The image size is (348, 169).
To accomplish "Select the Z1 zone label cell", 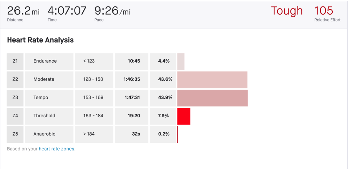I will pos(15,61).
